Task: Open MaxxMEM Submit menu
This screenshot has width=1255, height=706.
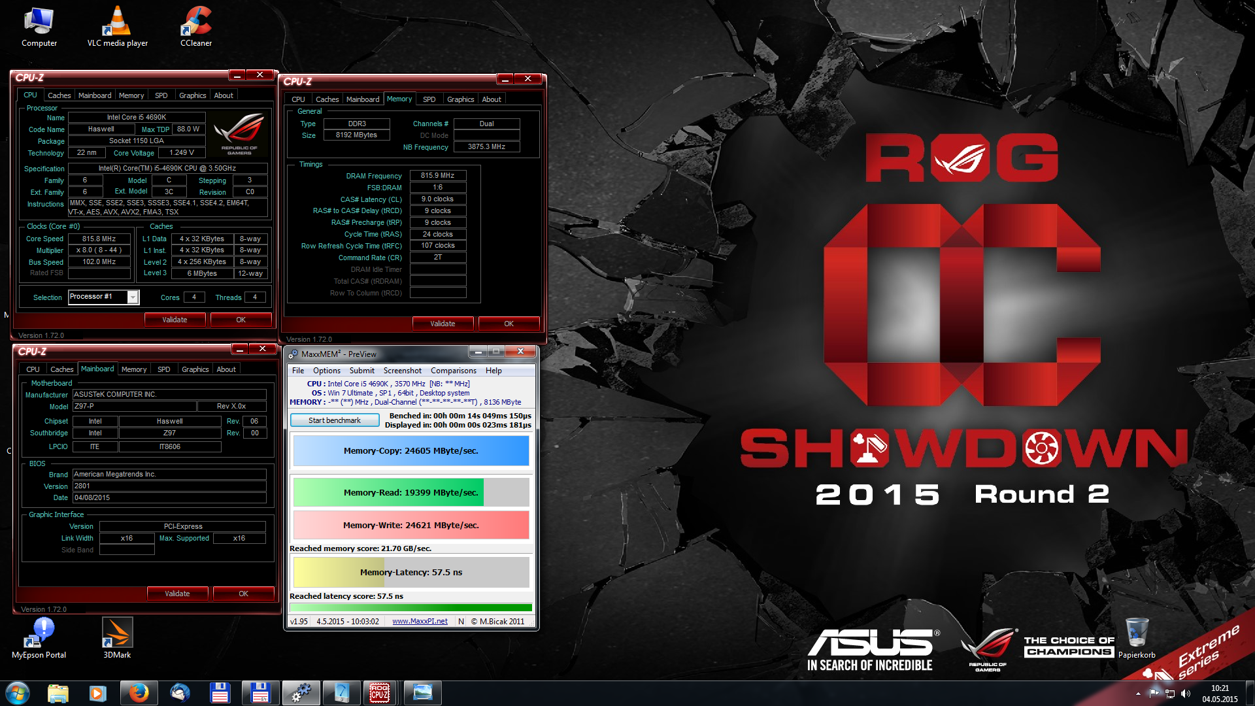Action: pyautogui.click(x=362, y=371)
